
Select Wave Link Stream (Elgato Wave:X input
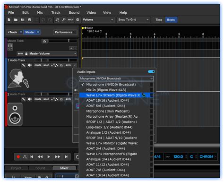click(116, 95)
